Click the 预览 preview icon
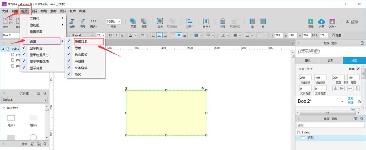Viewport: 366px width, 150px height. 311,22
